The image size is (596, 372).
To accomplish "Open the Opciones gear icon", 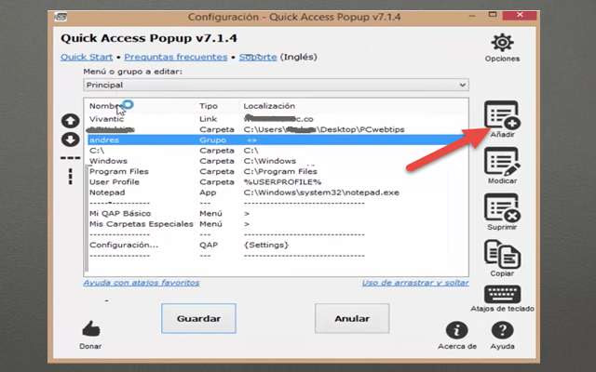I will pyautogui.click(x=502, y=43).
